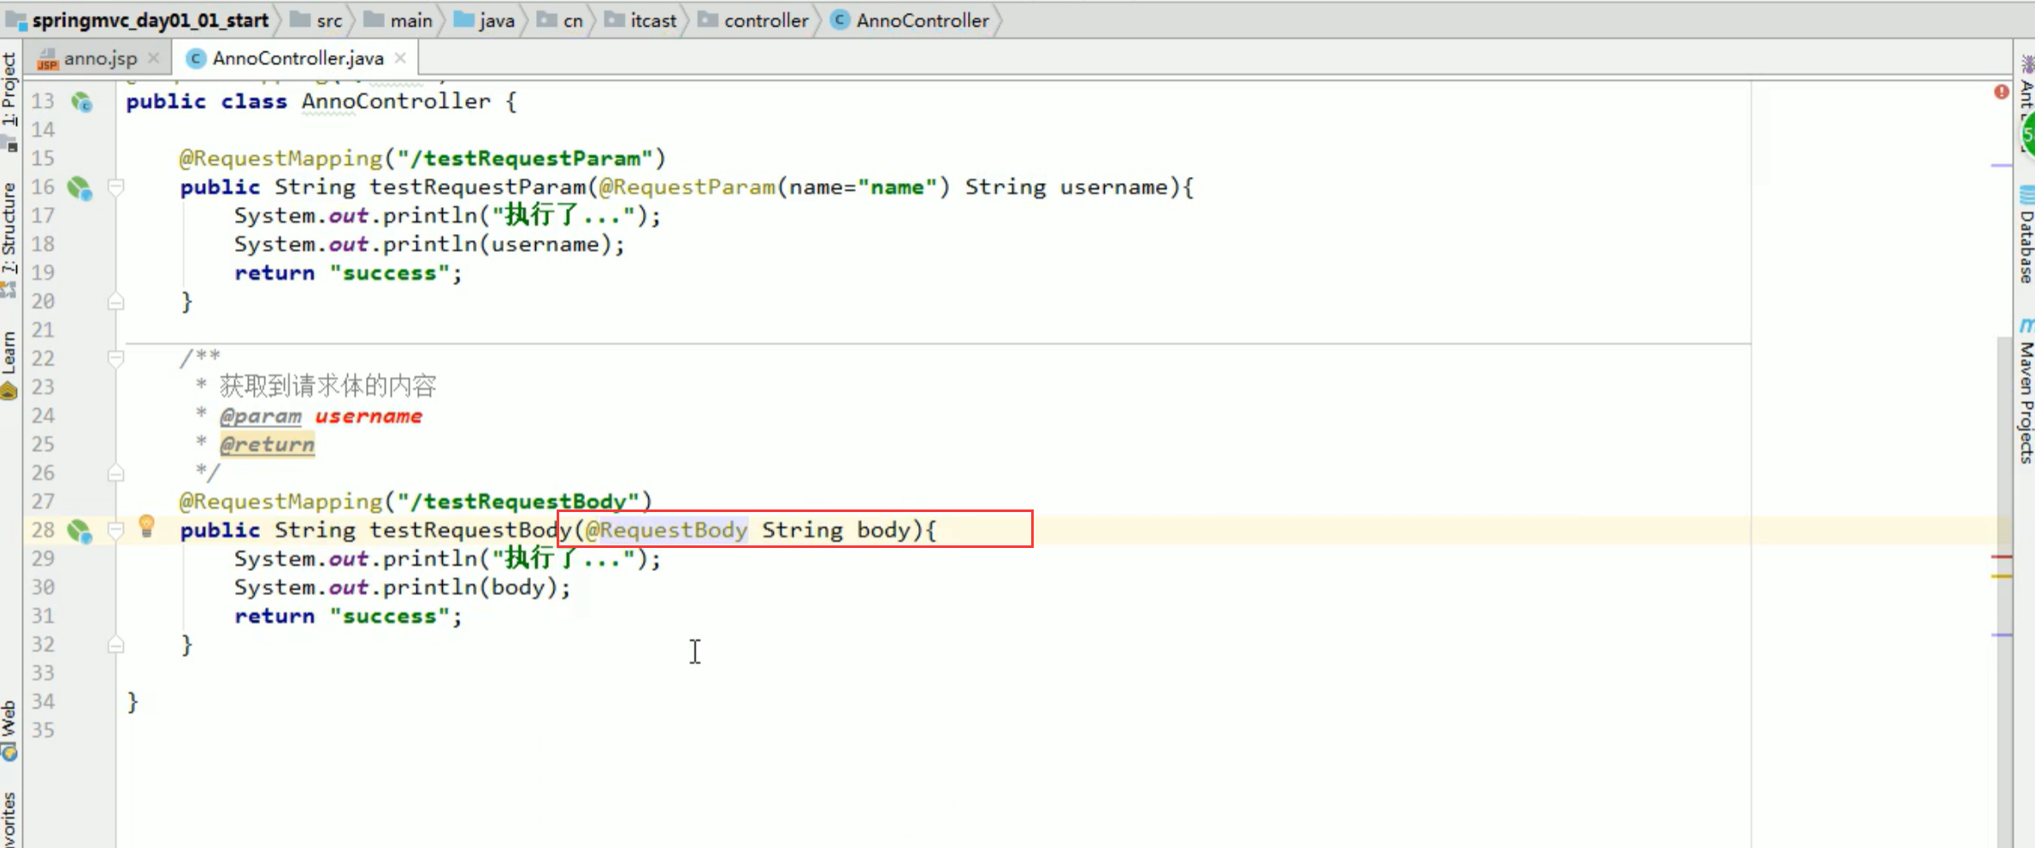Screen dimensions: 2035x848
Task: Click the @param Javadoc tag
Action: tap(261, 416)
